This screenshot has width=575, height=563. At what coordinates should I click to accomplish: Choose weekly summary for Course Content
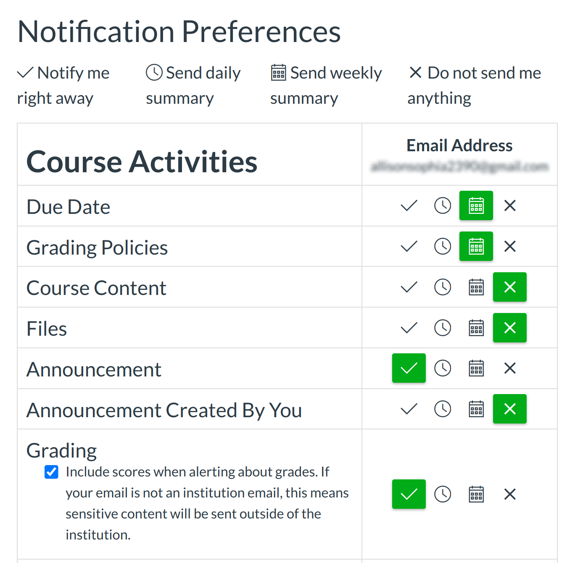click(x=476, y=287)
